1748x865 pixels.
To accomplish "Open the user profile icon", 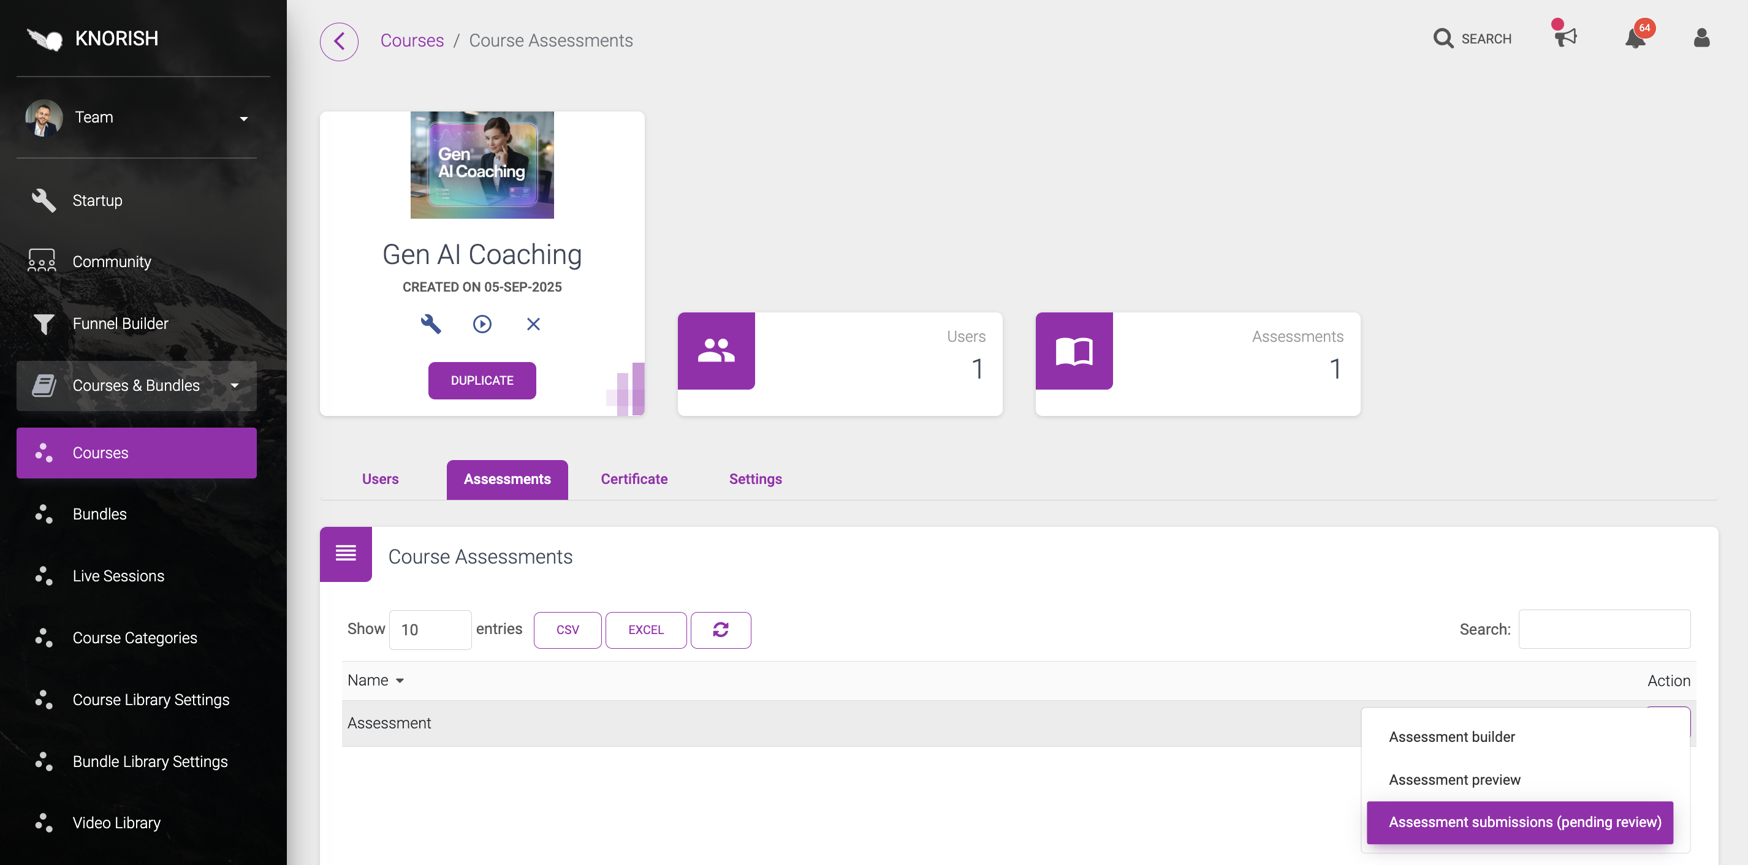I will pos(1701,38).
